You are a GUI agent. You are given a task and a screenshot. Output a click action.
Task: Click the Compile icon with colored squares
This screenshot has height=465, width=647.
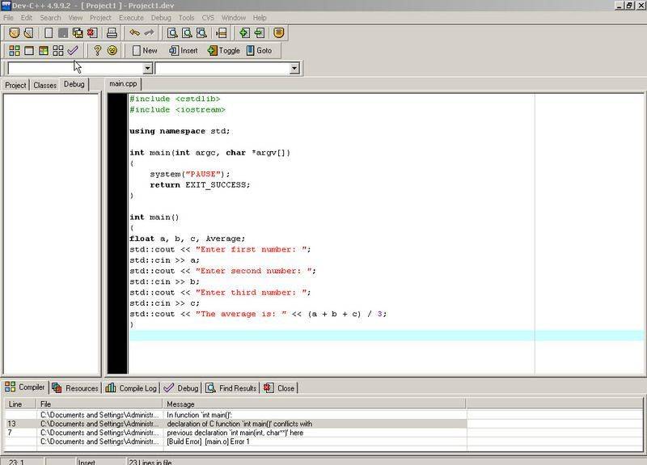point(15,50)
